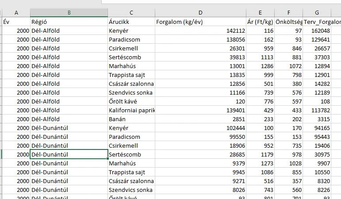This screenshot has width=341, height=199.
Task: Click the value 139401 in Forgalom column
Action: tap(200, 110)
